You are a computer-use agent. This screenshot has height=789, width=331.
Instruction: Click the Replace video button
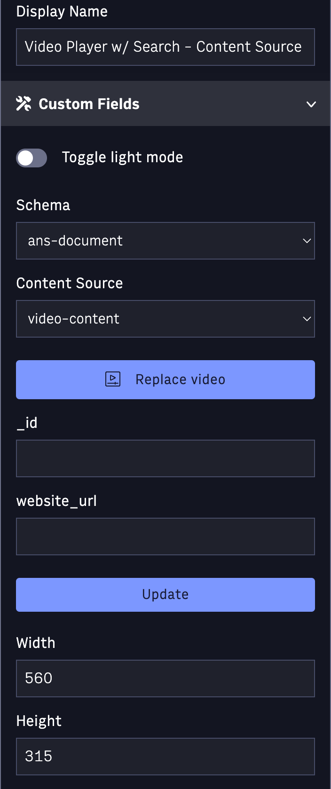[x=165, y=379]
